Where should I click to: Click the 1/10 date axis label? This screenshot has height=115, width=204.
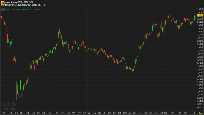(120, 113)
